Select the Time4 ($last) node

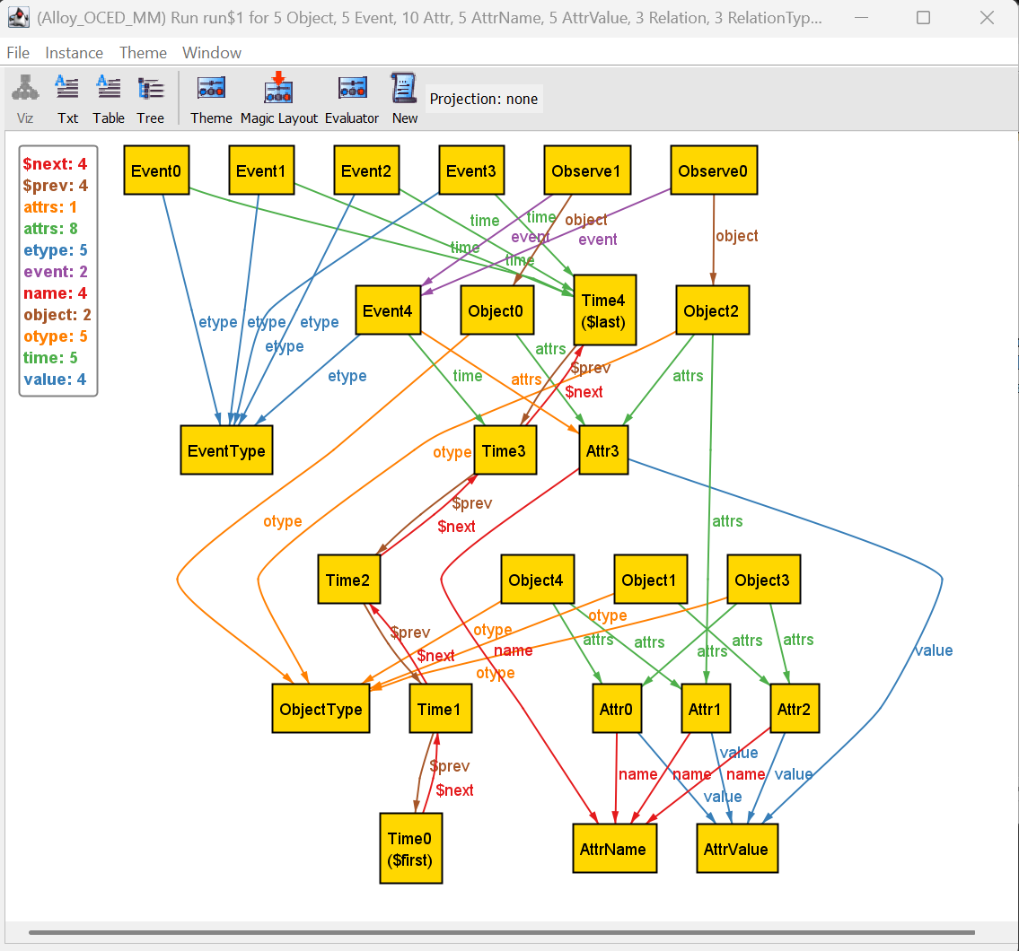pos(603,310)
